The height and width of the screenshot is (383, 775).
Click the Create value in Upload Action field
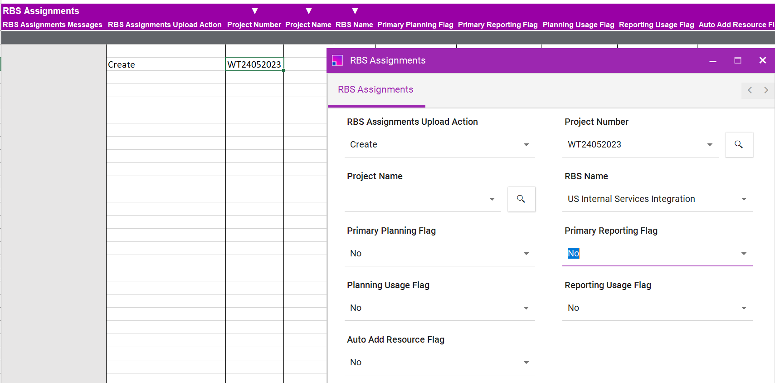coord(364,145)
